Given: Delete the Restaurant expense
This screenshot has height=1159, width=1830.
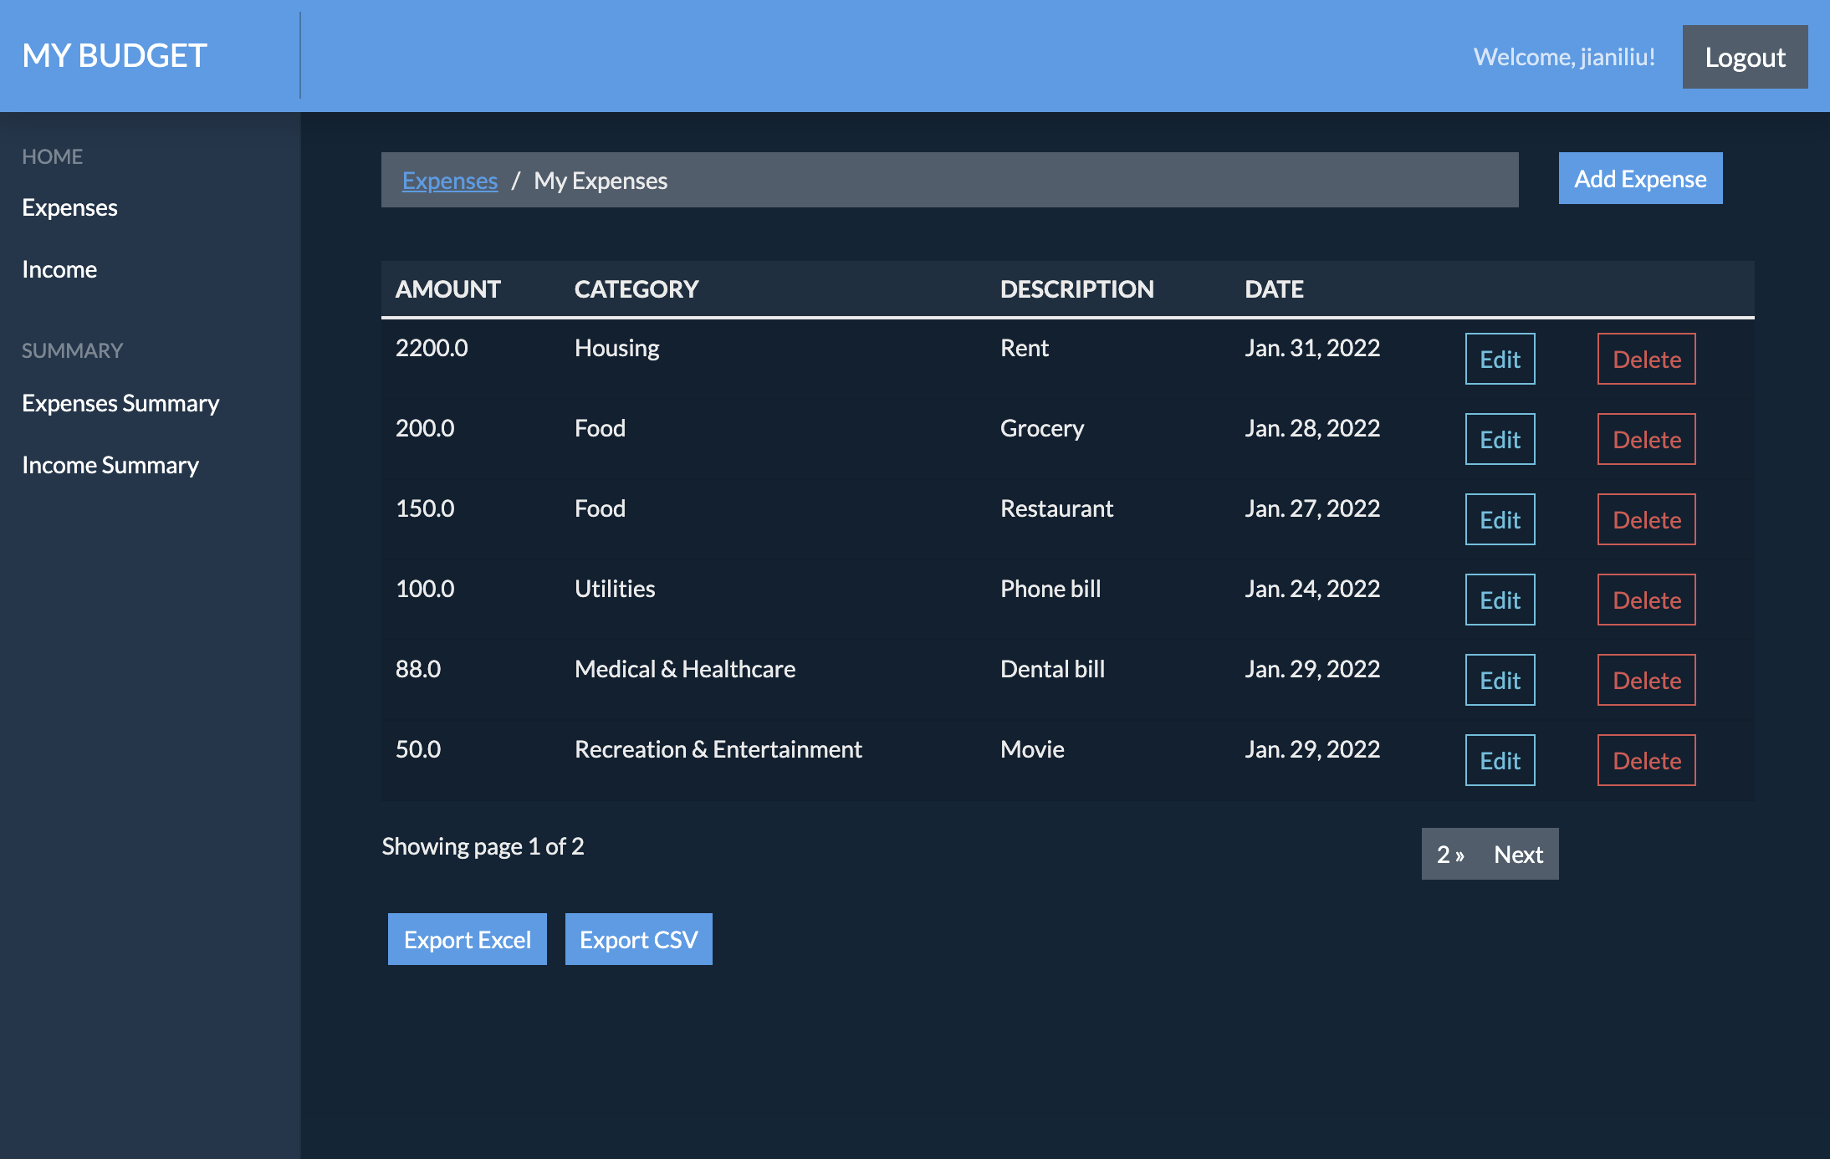Looking at the screenshot, I should [x=1645, y=520].
